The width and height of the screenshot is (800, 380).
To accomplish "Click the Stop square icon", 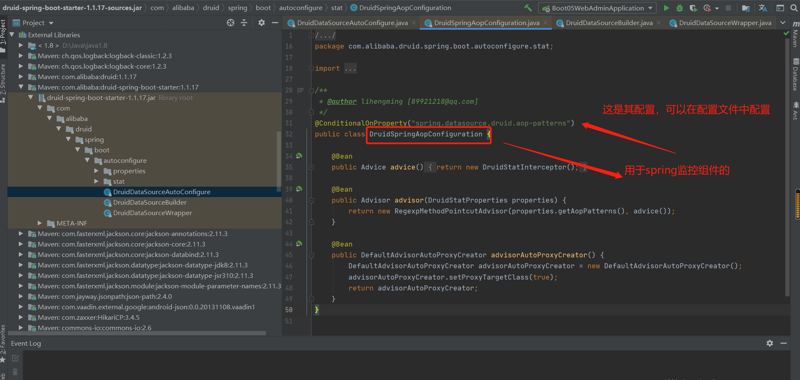I will point(728,8).
